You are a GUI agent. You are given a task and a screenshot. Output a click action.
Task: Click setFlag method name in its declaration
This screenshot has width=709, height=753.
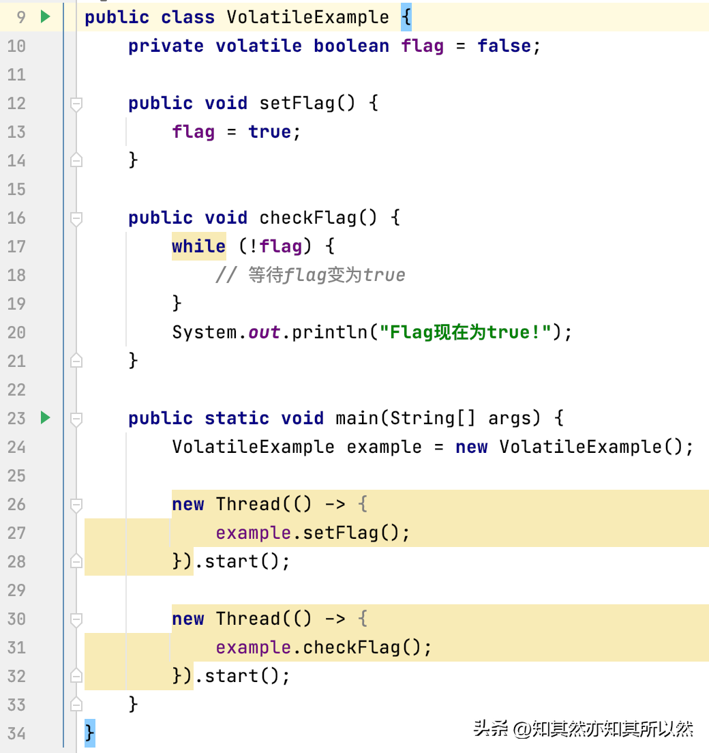[x=297, y=103]
